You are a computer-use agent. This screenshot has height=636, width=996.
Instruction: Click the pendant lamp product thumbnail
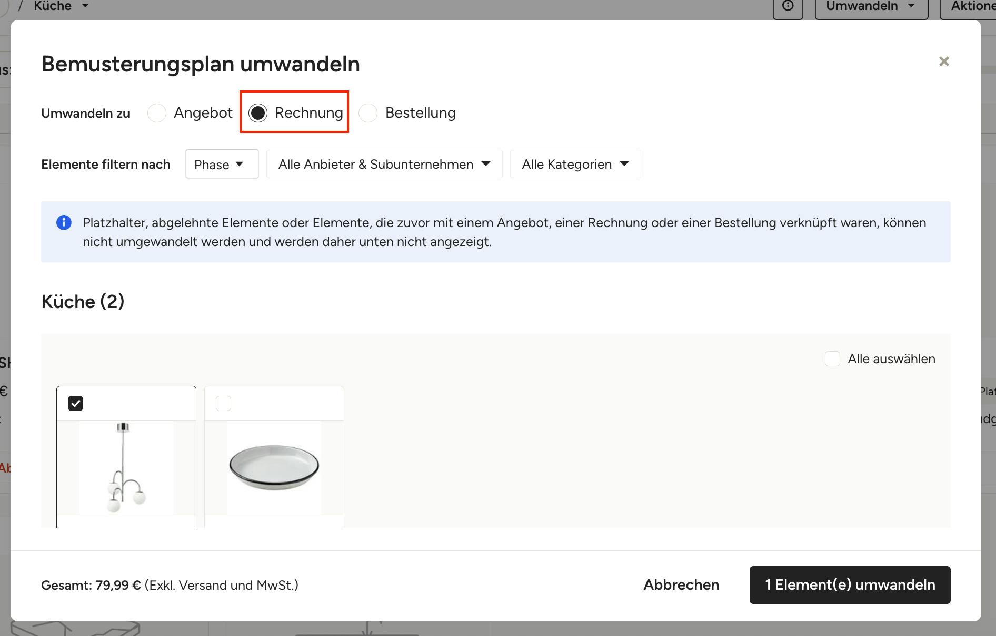[x=126, y=468]
